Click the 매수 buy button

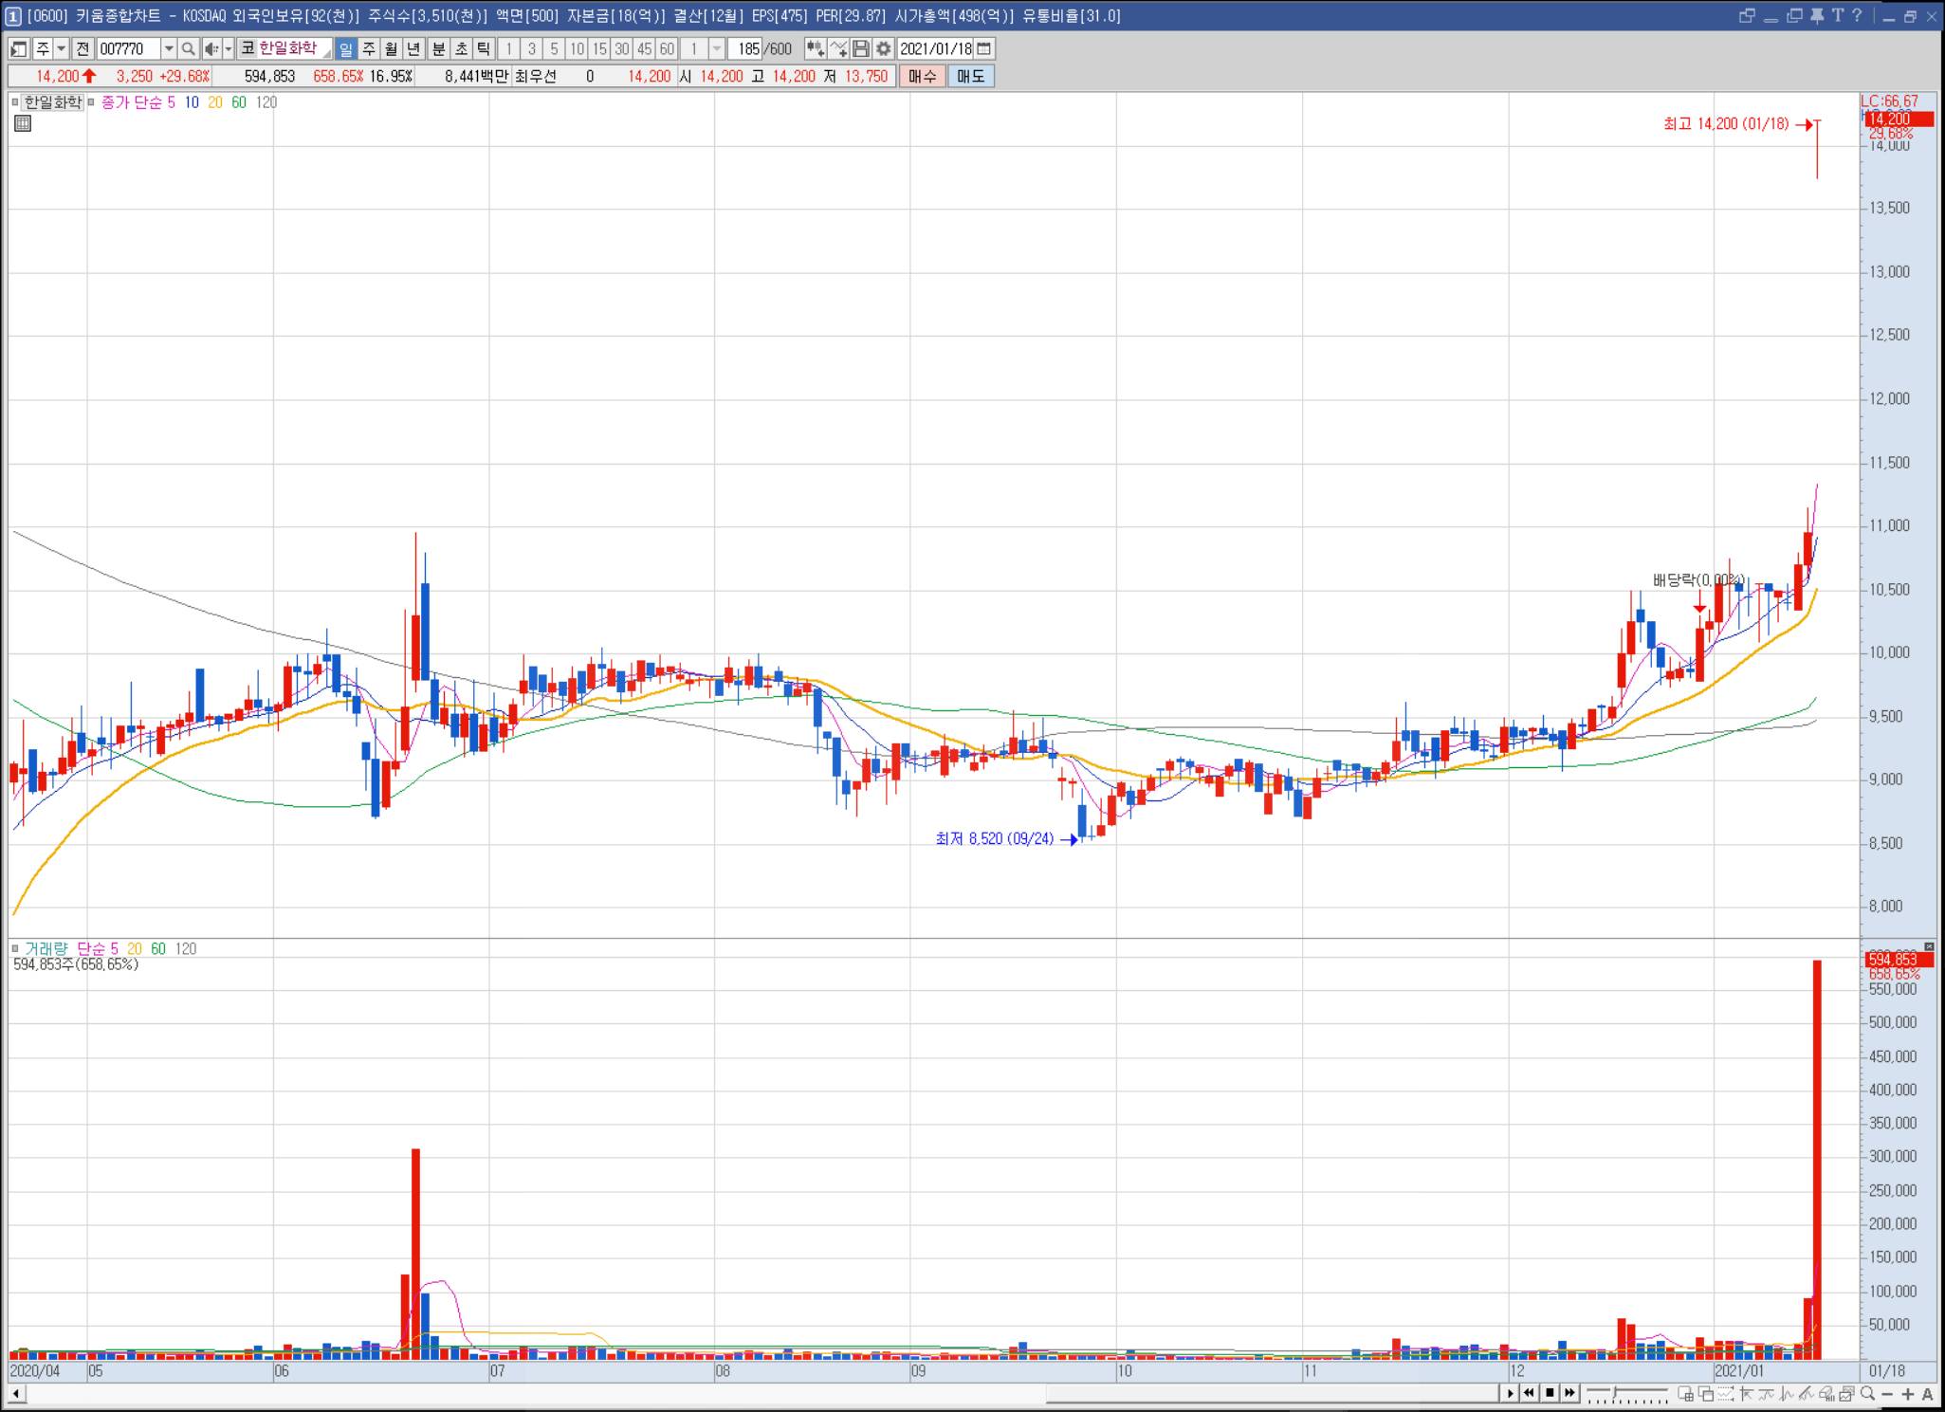(x=922, y=77)
